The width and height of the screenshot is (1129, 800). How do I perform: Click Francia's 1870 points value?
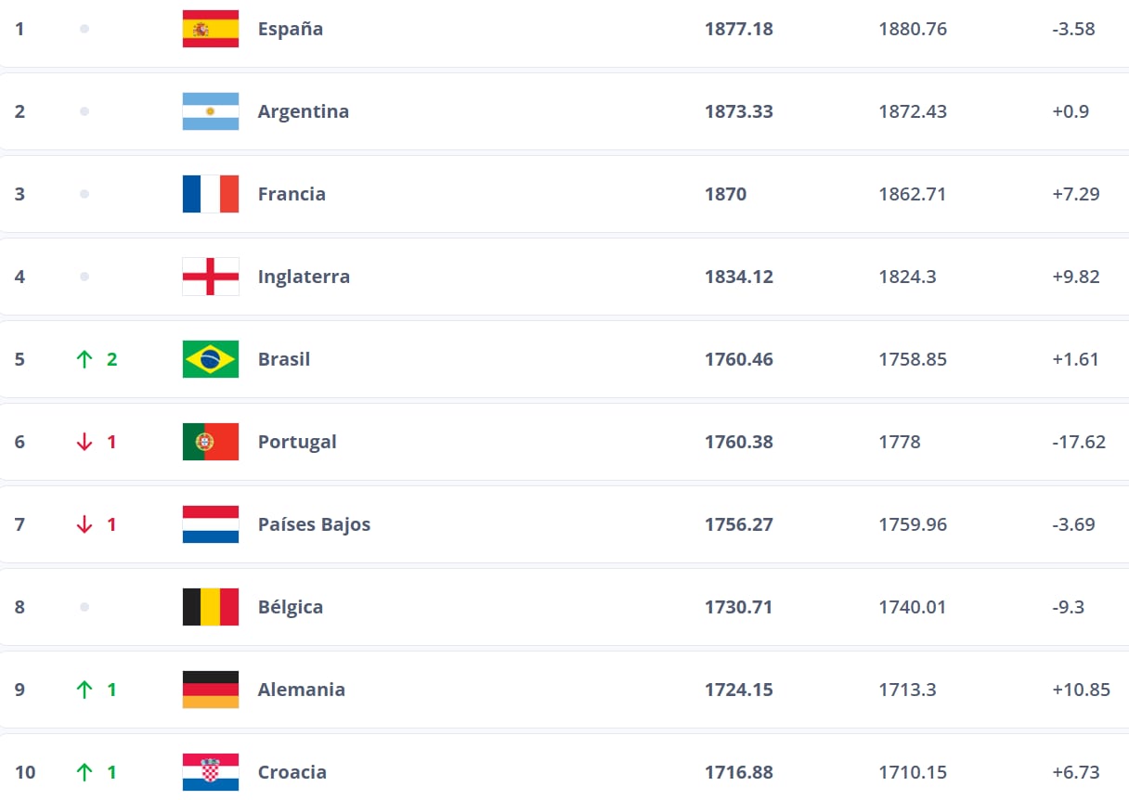click(725, 194)
